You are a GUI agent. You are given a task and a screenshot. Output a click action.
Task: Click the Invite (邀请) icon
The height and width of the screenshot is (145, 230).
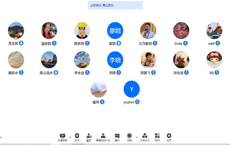[x=89, y=137]
